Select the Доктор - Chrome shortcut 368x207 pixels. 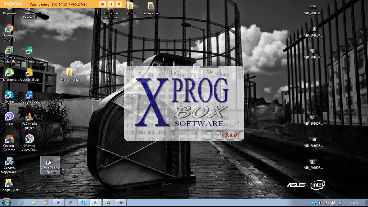[9, 143]
